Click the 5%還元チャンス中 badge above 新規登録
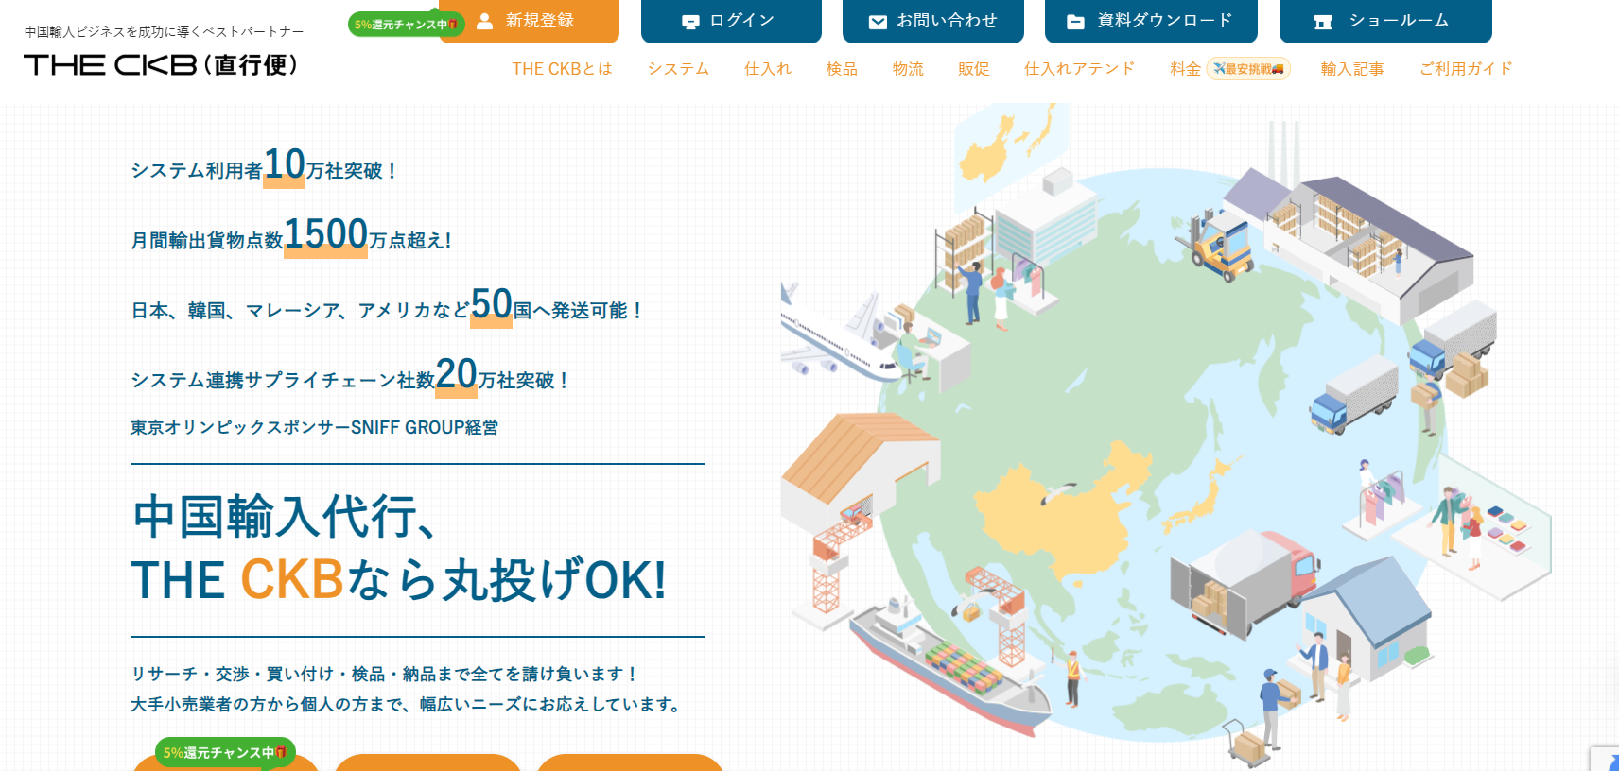 click(406, 24)
